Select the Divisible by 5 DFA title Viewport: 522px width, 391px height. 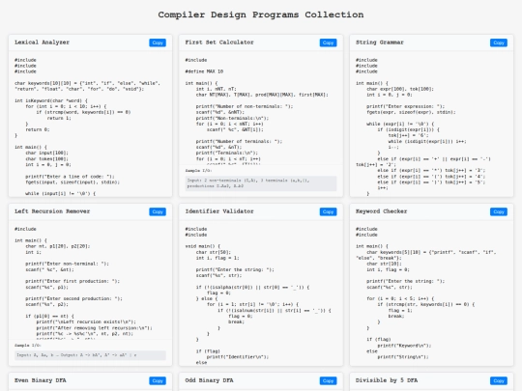coord(387,380)
